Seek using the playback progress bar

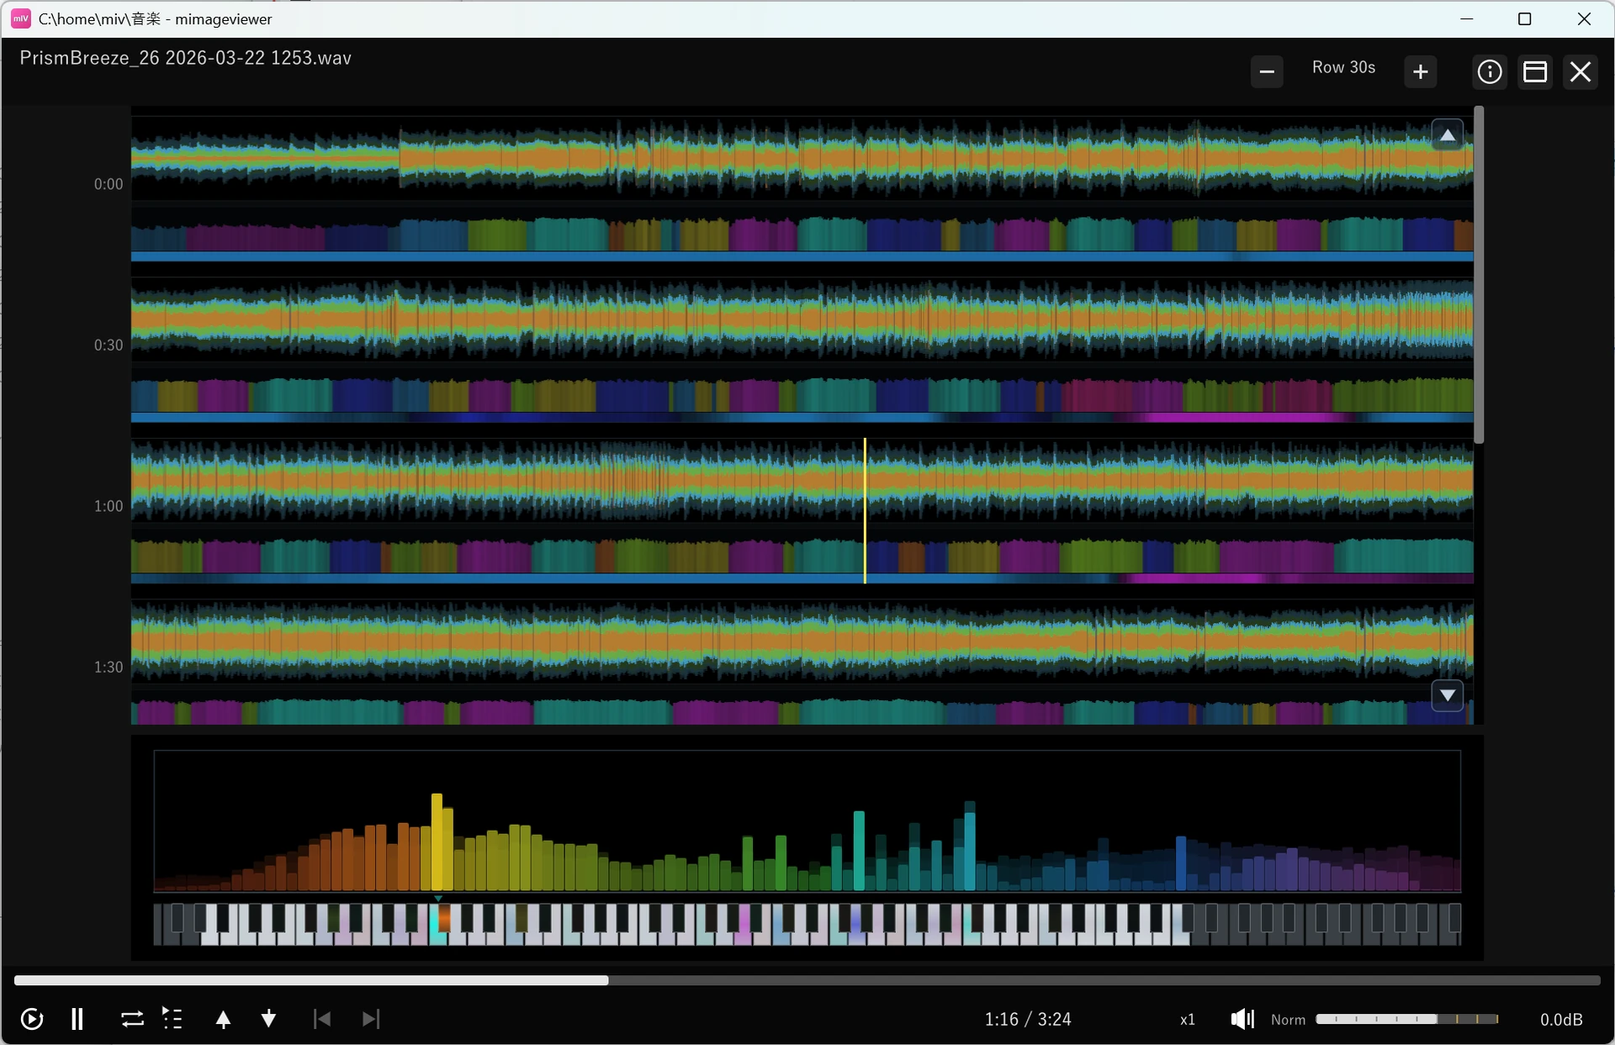[x=807, y=980]
